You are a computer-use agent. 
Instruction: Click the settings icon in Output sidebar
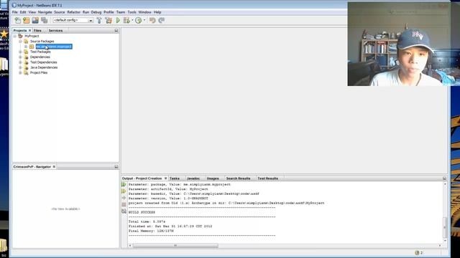tap(124, 211)
